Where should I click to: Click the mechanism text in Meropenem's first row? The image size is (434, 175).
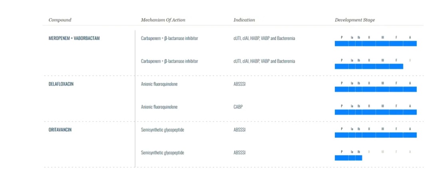[169, 38]
